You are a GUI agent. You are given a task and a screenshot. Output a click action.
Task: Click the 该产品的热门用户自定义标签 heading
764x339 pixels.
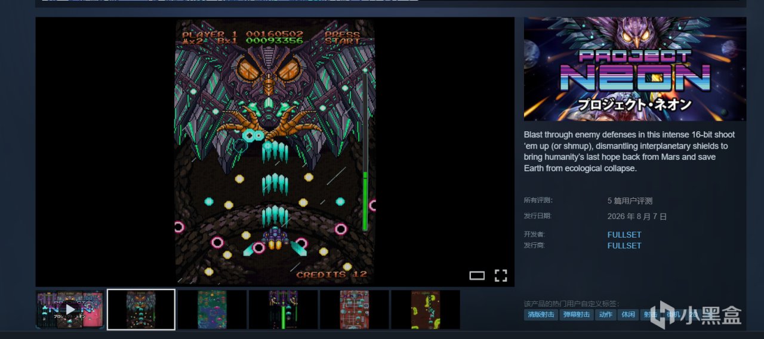point(572,304)
